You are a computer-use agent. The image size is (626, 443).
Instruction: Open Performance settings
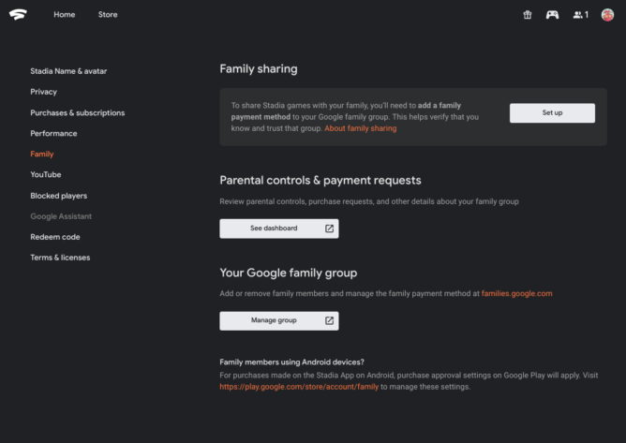pyautogui.click(x=53, y=133)
